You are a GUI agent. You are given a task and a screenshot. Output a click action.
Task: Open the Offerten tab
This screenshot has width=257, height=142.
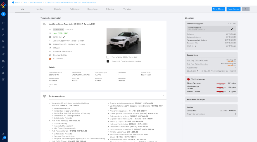click(110, 9)
